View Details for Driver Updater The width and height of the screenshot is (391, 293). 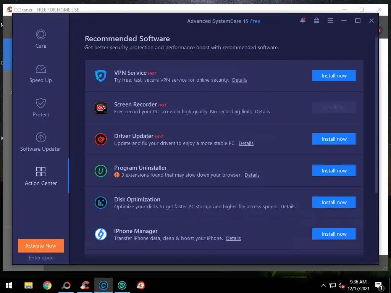[246, 143]
